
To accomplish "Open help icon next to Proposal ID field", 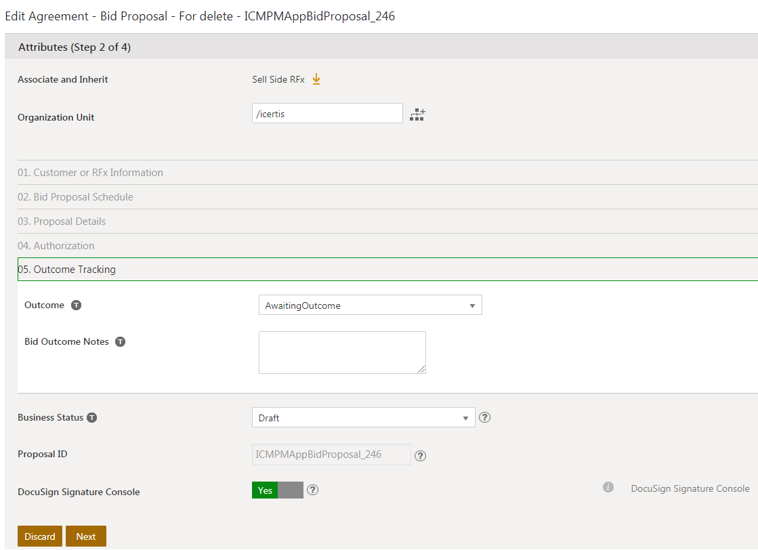I will coord(420,455).
